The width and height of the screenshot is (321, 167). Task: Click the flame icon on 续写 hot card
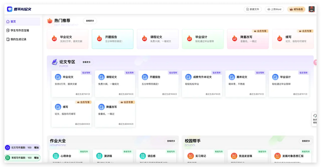tap(280, 38)
